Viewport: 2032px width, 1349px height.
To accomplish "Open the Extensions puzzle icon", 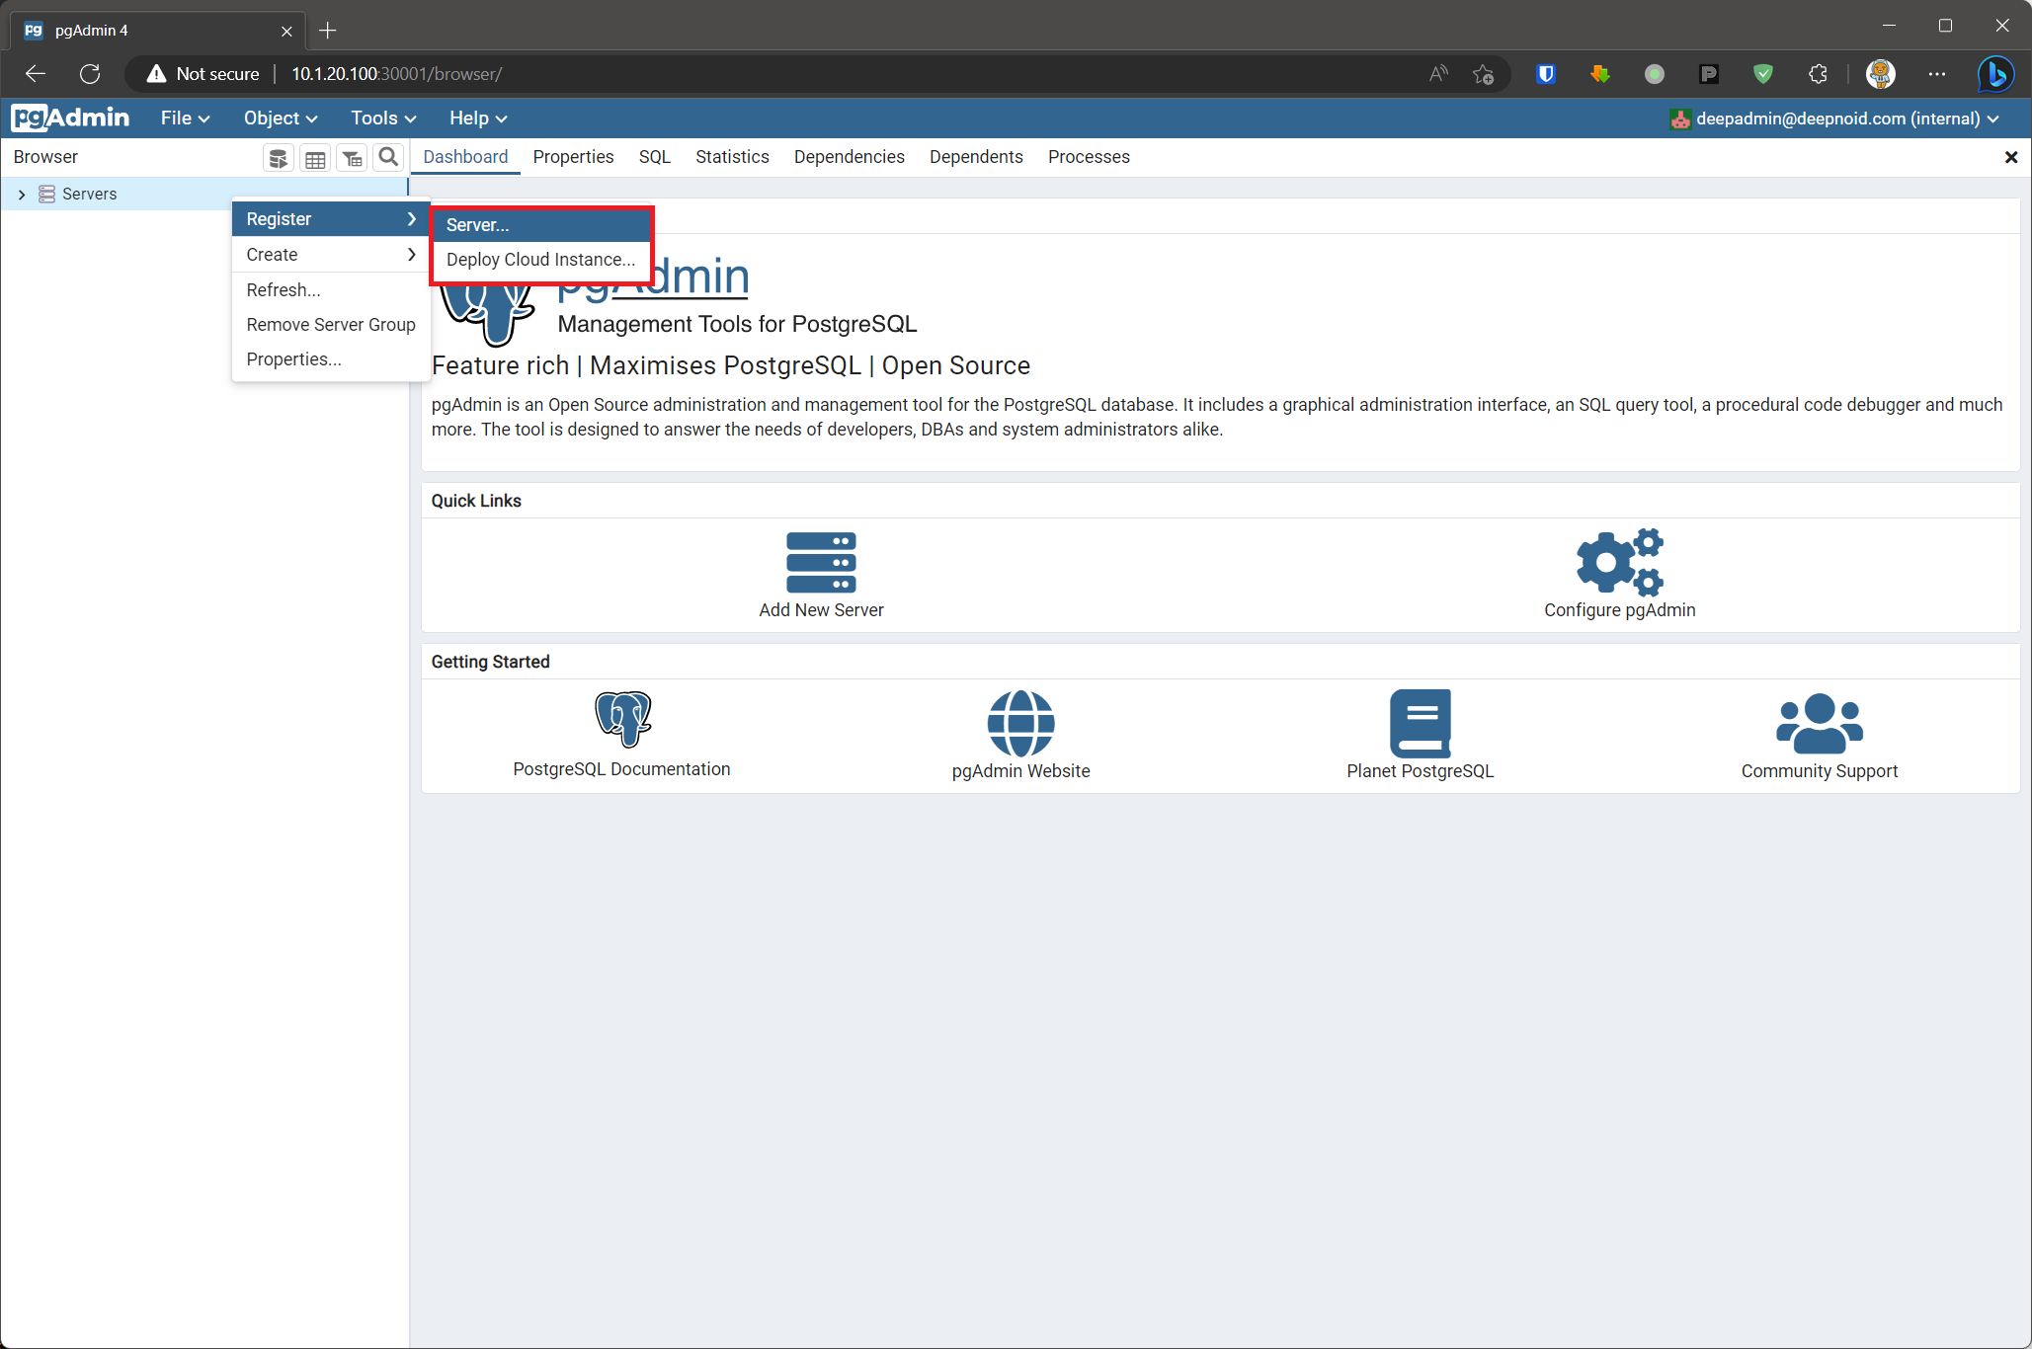I will click(x=1817, y=74).
